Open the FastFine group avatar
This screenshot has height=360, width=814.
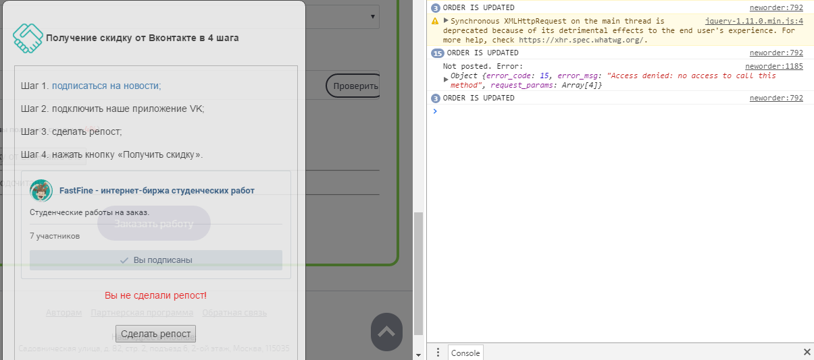click(x=41, y=191)
